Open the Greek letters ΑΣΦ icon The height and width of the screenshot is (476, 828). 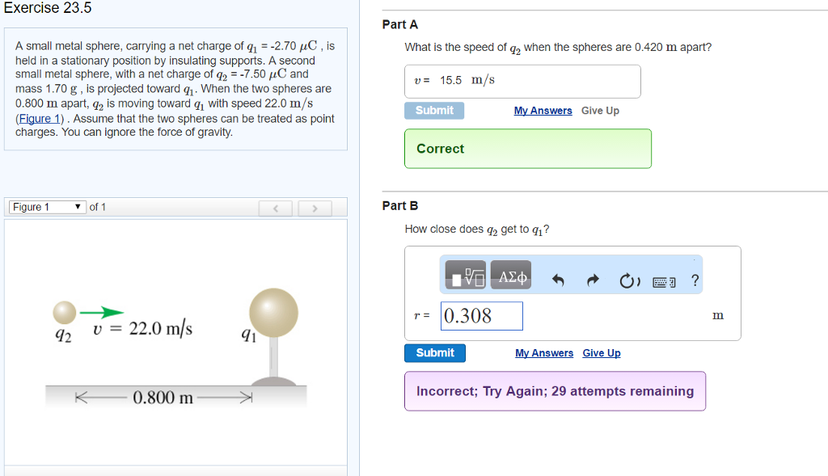click(512, 275)
